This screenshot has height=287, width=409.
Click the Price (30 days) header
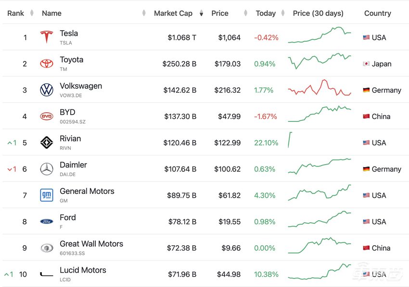pos(318,13)
